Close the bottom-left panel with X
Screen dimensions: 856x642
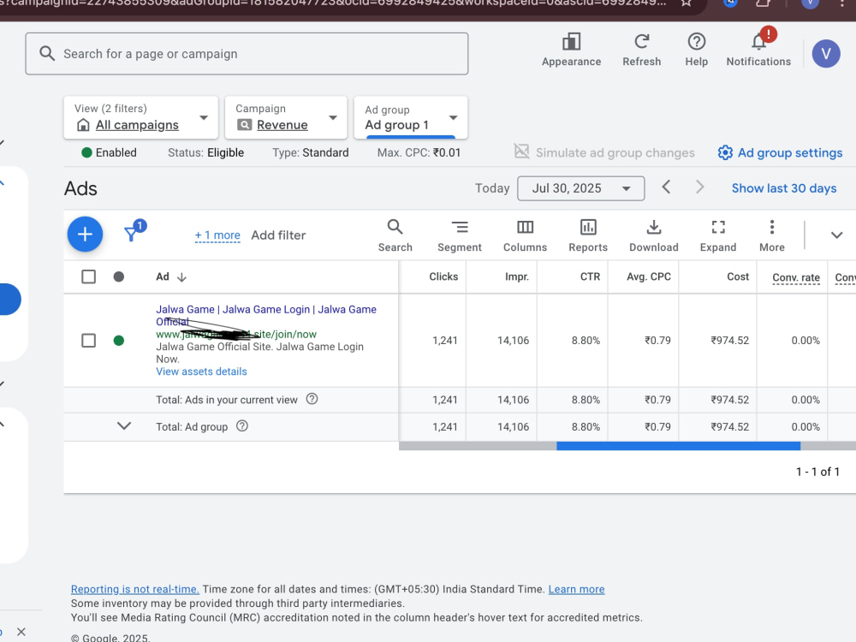click(21, 632)
